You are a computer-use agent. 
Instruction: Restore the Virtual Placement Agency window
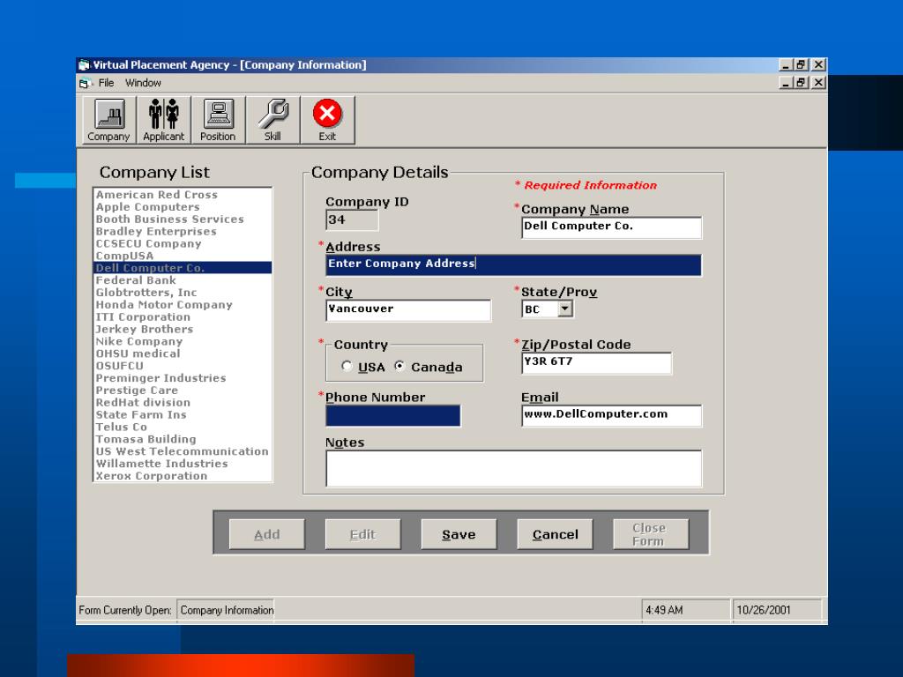pyautogui.click(x=801, y=65)
